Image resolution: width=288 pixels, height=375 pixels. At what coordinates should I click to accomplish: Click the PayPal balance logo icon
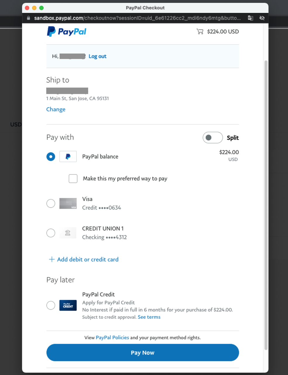(68, 156)
